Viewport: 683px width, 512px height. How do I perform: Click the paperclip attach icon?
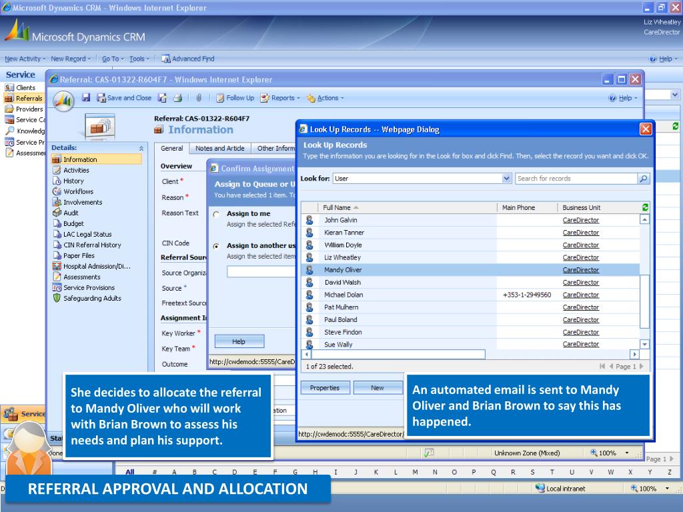(199, 98)
